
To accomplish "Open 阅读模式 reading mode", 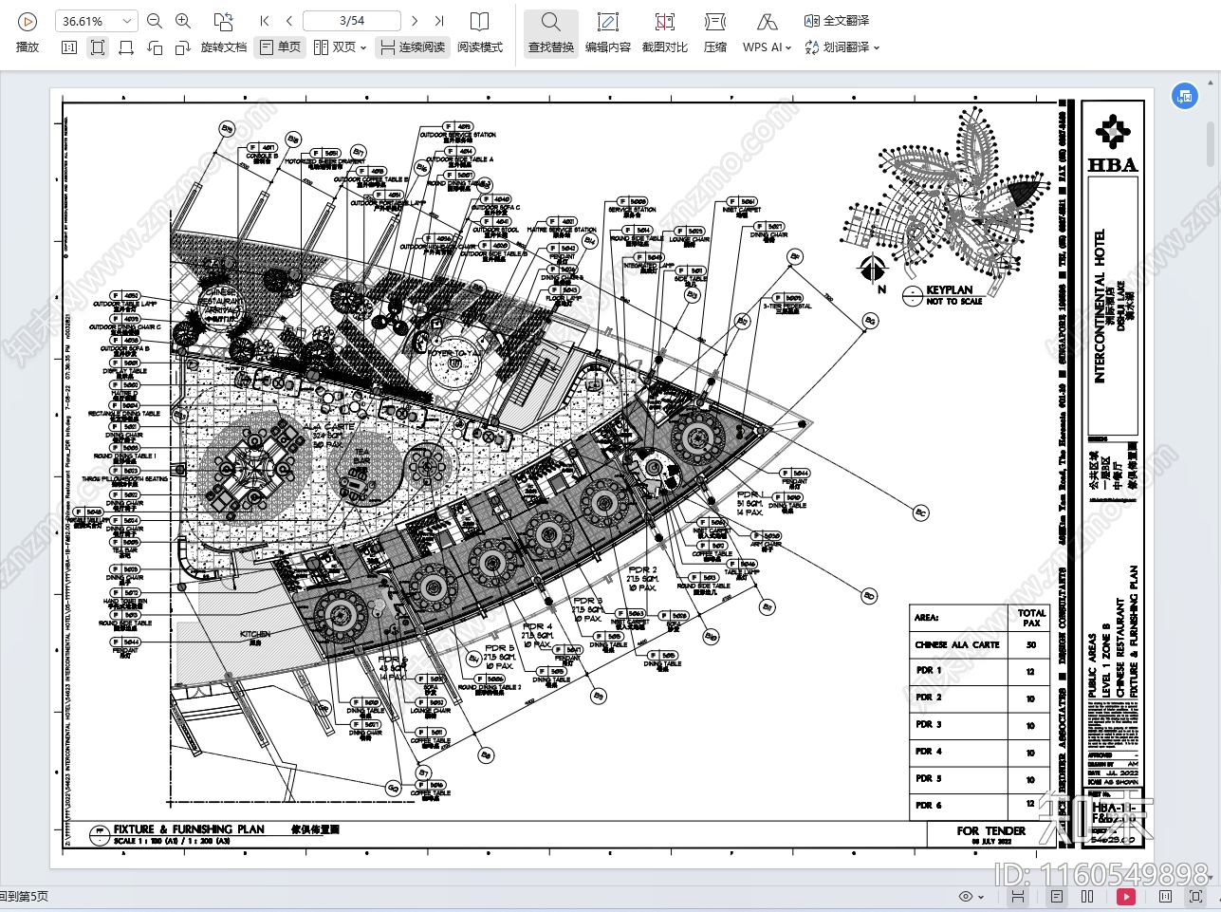I will pos(480,32).
